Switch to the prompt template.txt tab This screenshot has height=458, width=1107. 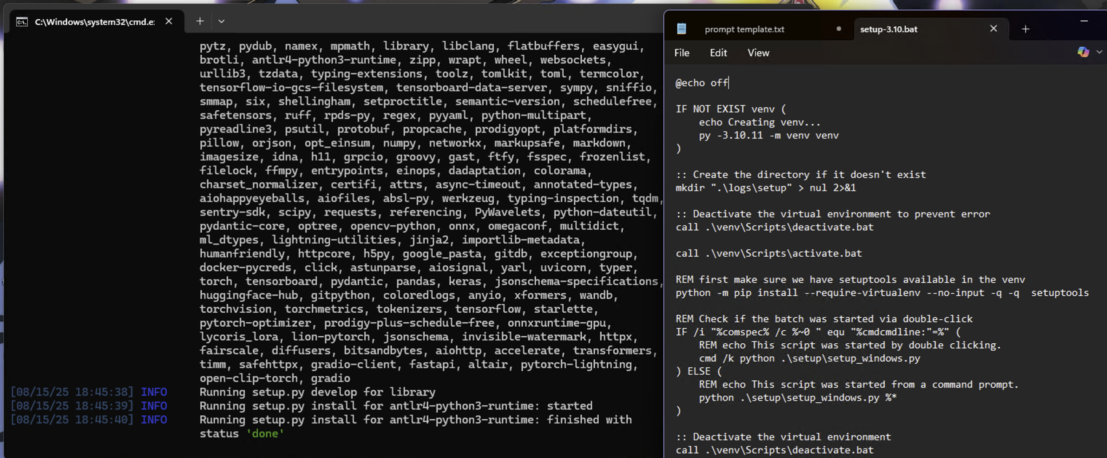click(744, 29)
